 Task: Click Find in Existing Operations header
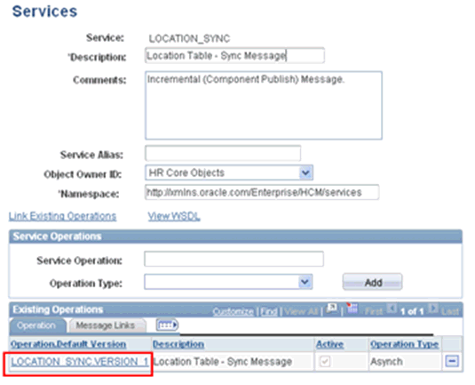[269, 311]
